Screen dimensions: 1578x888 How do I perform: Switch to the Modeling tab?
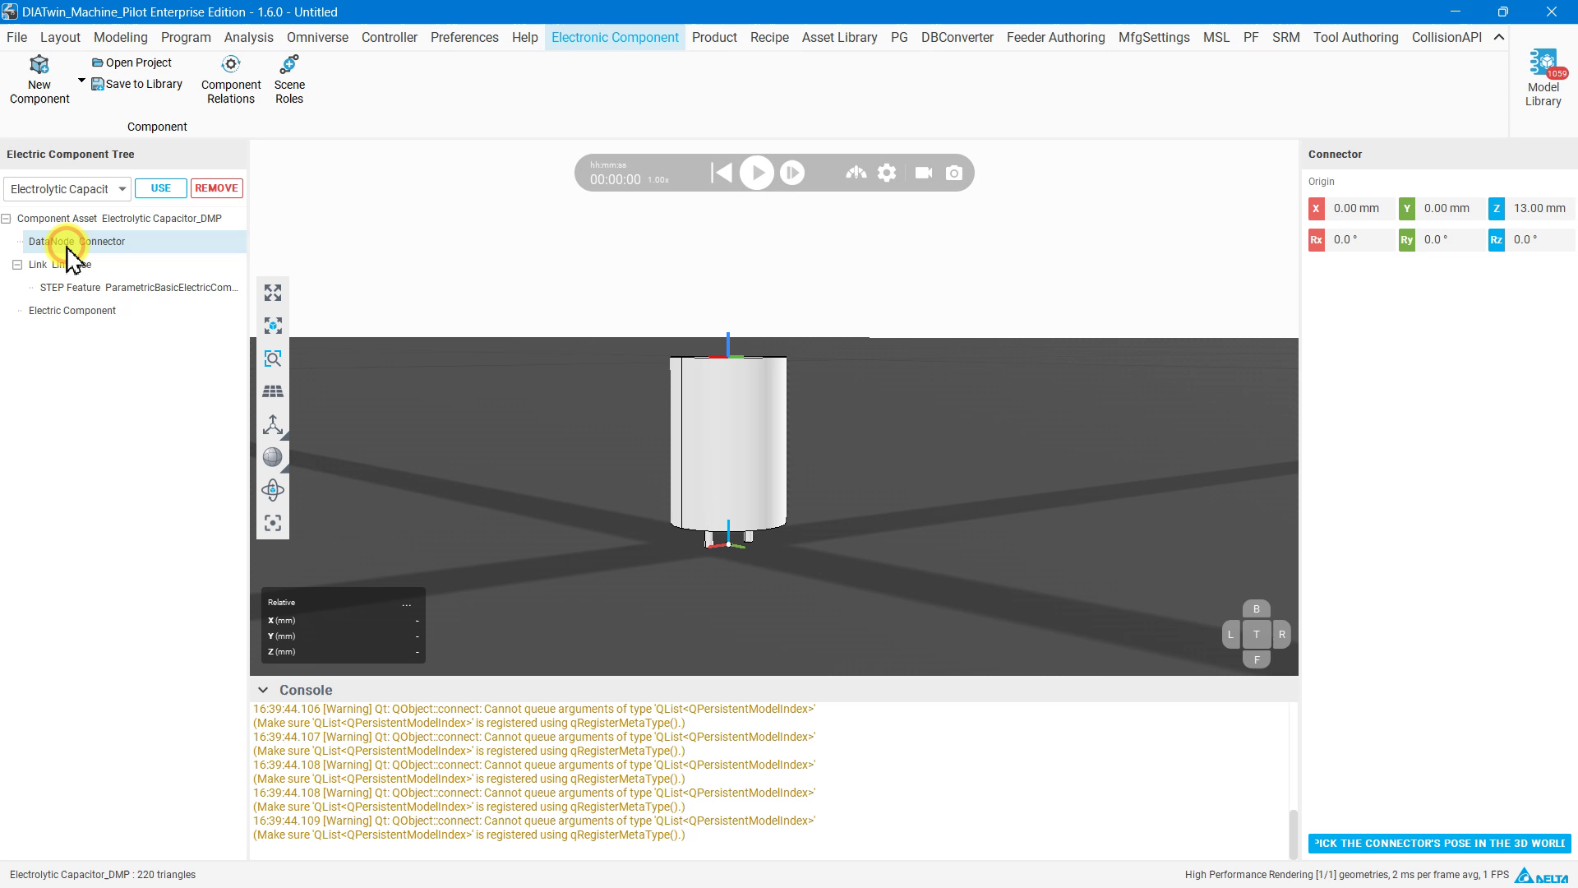coord(121,37)
